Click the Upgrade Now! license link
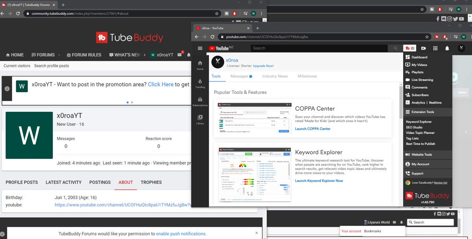Viewport: 472px width, 239px height. coord(263,66)
